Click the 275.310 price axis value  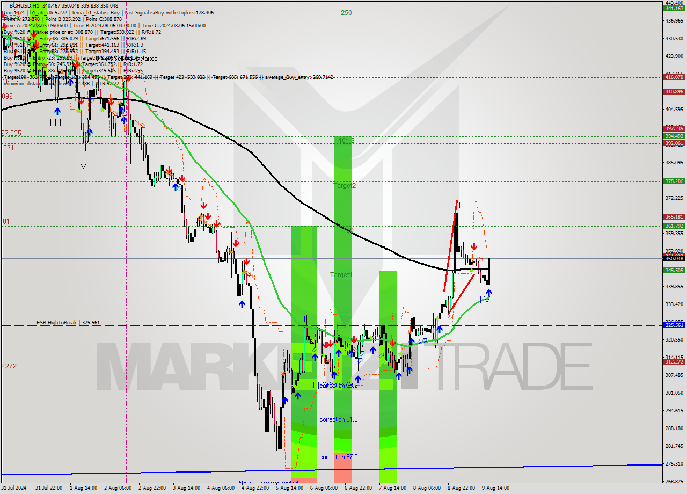point(674,463)
